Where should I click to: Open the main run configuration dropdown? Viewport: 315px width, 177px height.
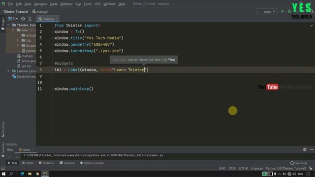pyautogui.click(x=267, y=12)
